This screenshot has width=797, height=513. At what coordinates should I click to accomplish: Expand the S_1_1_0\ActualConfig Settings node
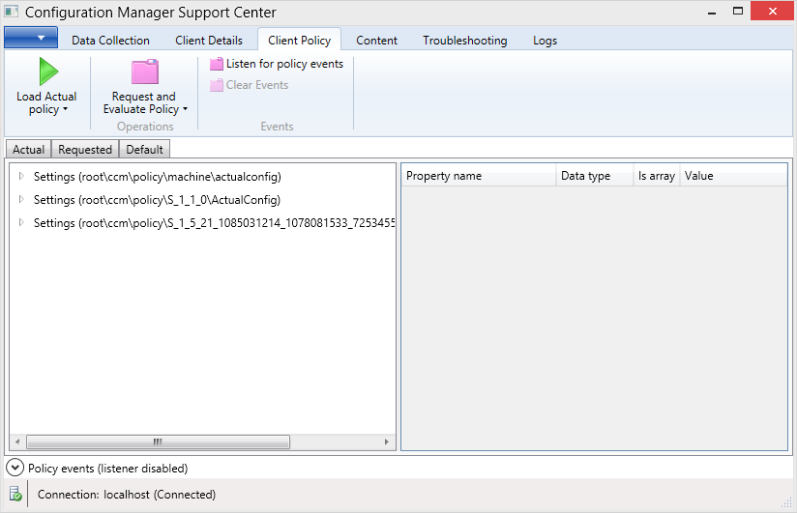point(21,199)
